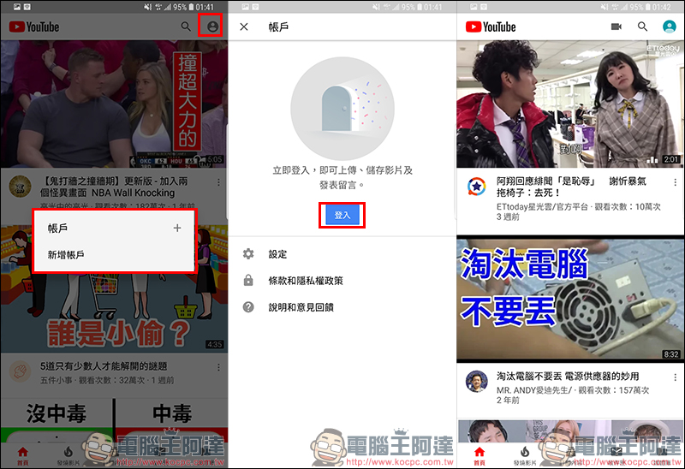
Task: Open the 淘汰電腦不要丟 video thumbnail
Action: click(x=570, y=300)
